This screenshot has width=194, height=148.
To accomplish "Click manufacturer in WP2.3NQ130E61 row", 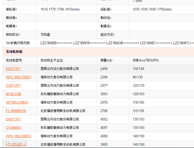I will tap(56, 77).
